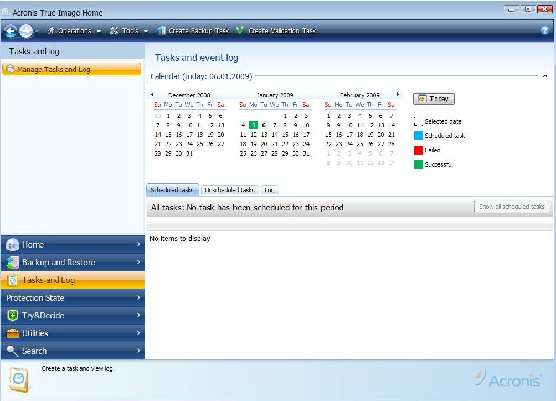Click the Acronis title bar app icon

click(5, 12)
